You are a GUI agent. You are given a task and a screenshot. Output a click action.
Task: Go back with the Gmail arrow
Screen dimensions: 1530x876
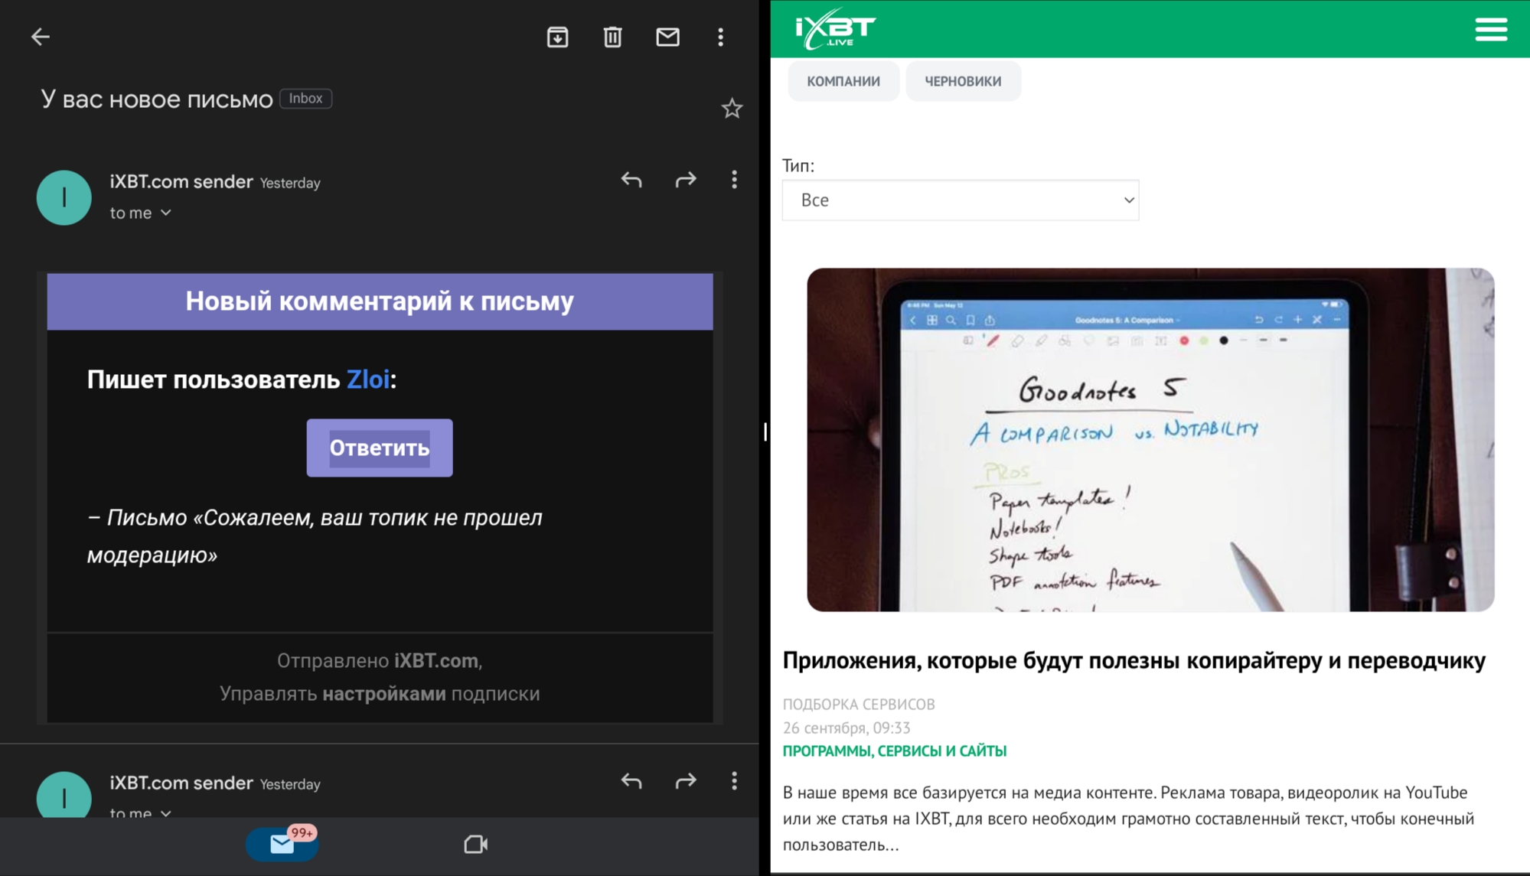(x=40, y=36)
